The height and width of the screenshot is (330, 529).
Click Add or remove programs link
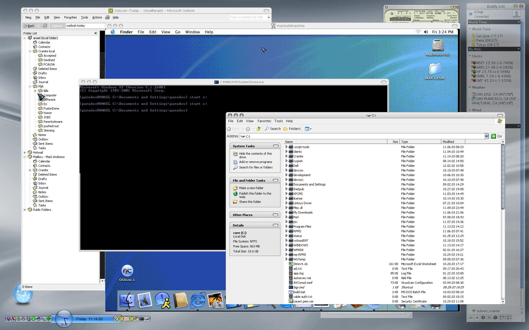point(255,162)
